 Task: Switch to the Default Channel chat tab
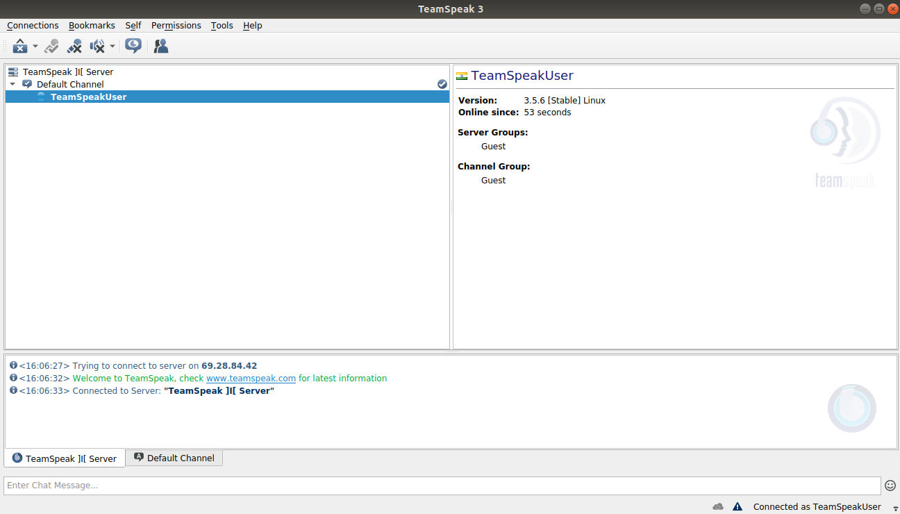[174, 458]
